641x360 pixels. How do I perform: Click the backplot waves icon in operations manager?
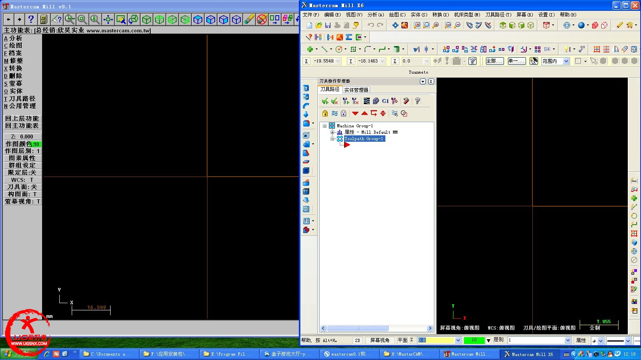click(367, 101)
